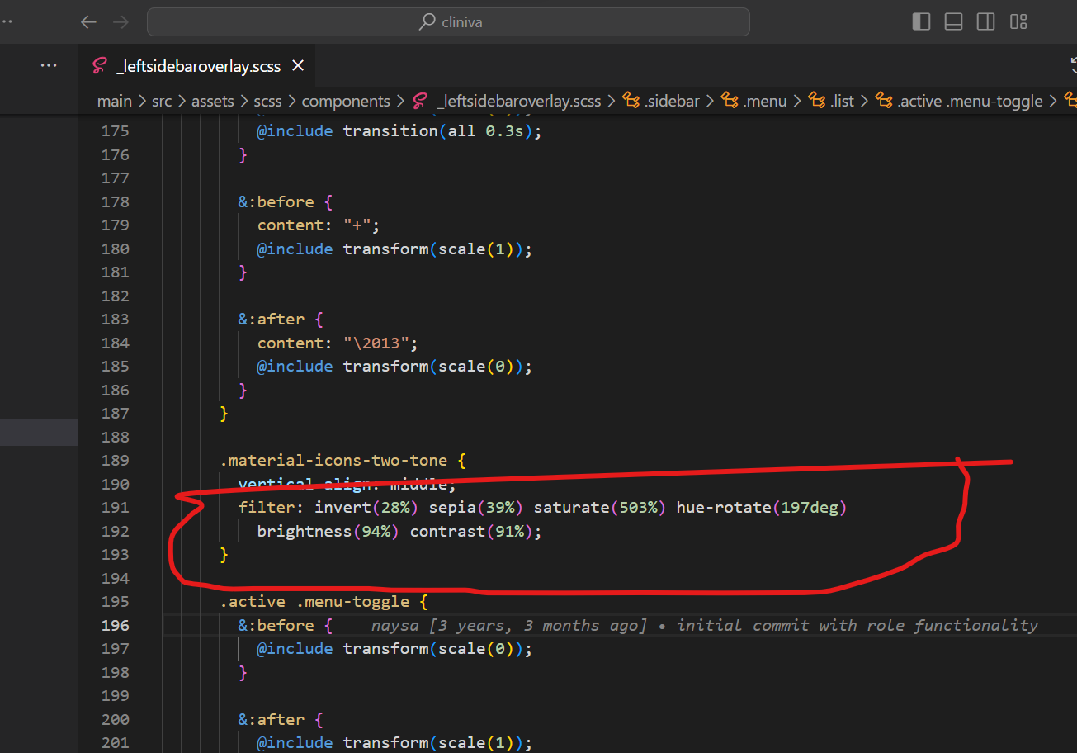This screenshot has height=753, width=1077.
Task: Click the "&:after {" selector on line 200
Action: (x=281, y=719)
